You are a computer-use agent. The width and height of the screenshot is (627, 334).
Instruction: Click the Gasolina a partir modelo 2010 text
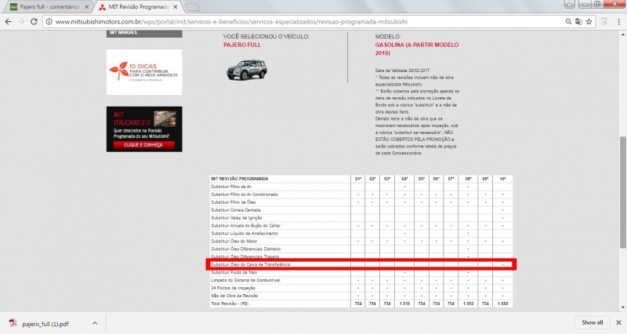click(417, 49)
